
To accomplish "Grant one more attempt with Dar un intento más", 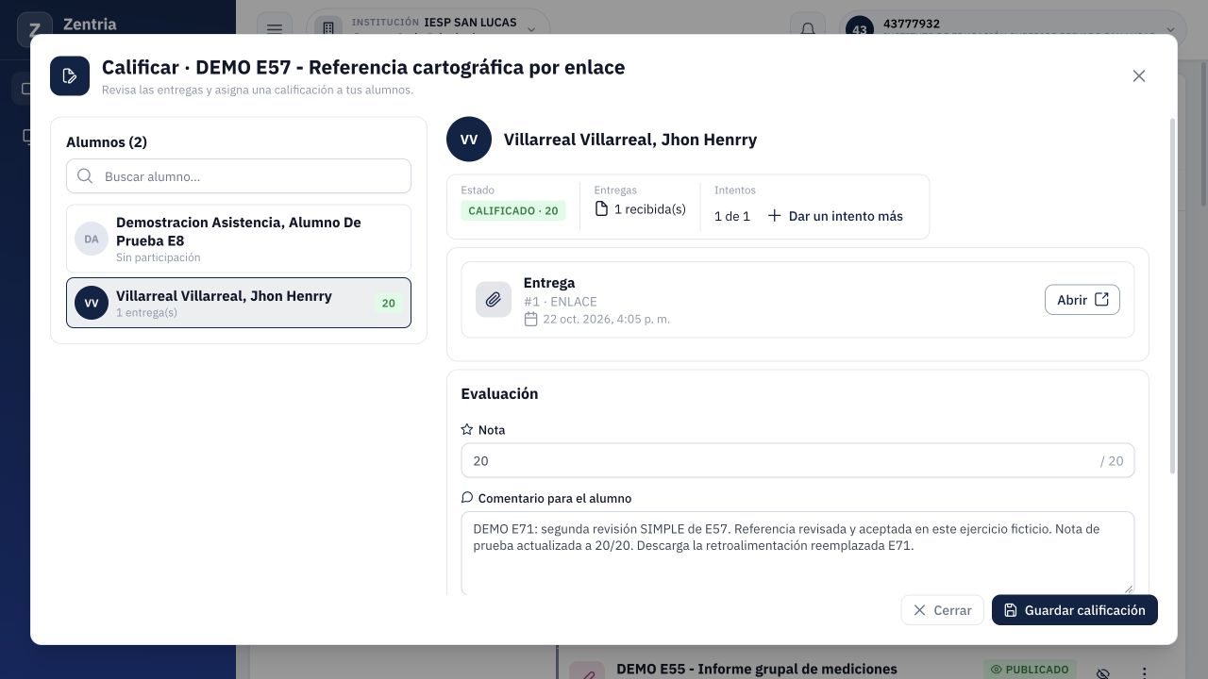I will point(835,216).
